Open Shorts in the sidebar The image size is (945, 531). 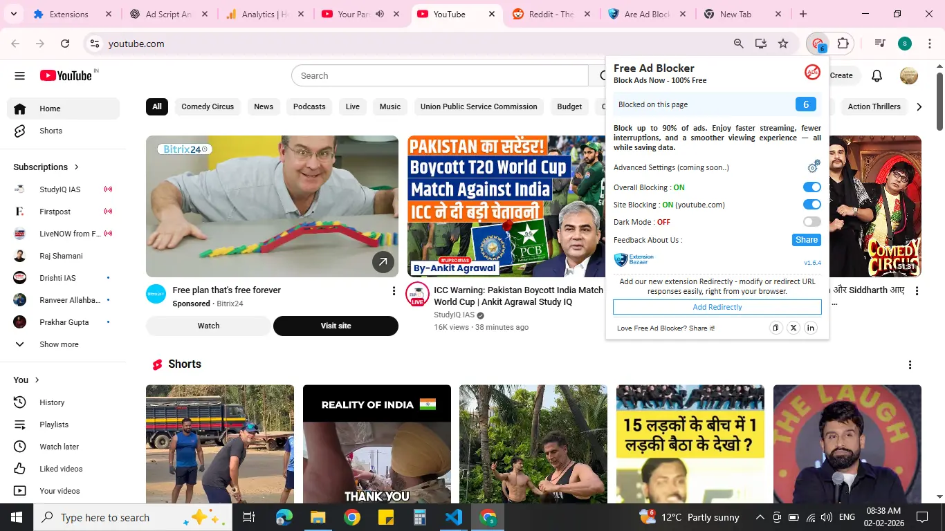(x=63, y=131)
